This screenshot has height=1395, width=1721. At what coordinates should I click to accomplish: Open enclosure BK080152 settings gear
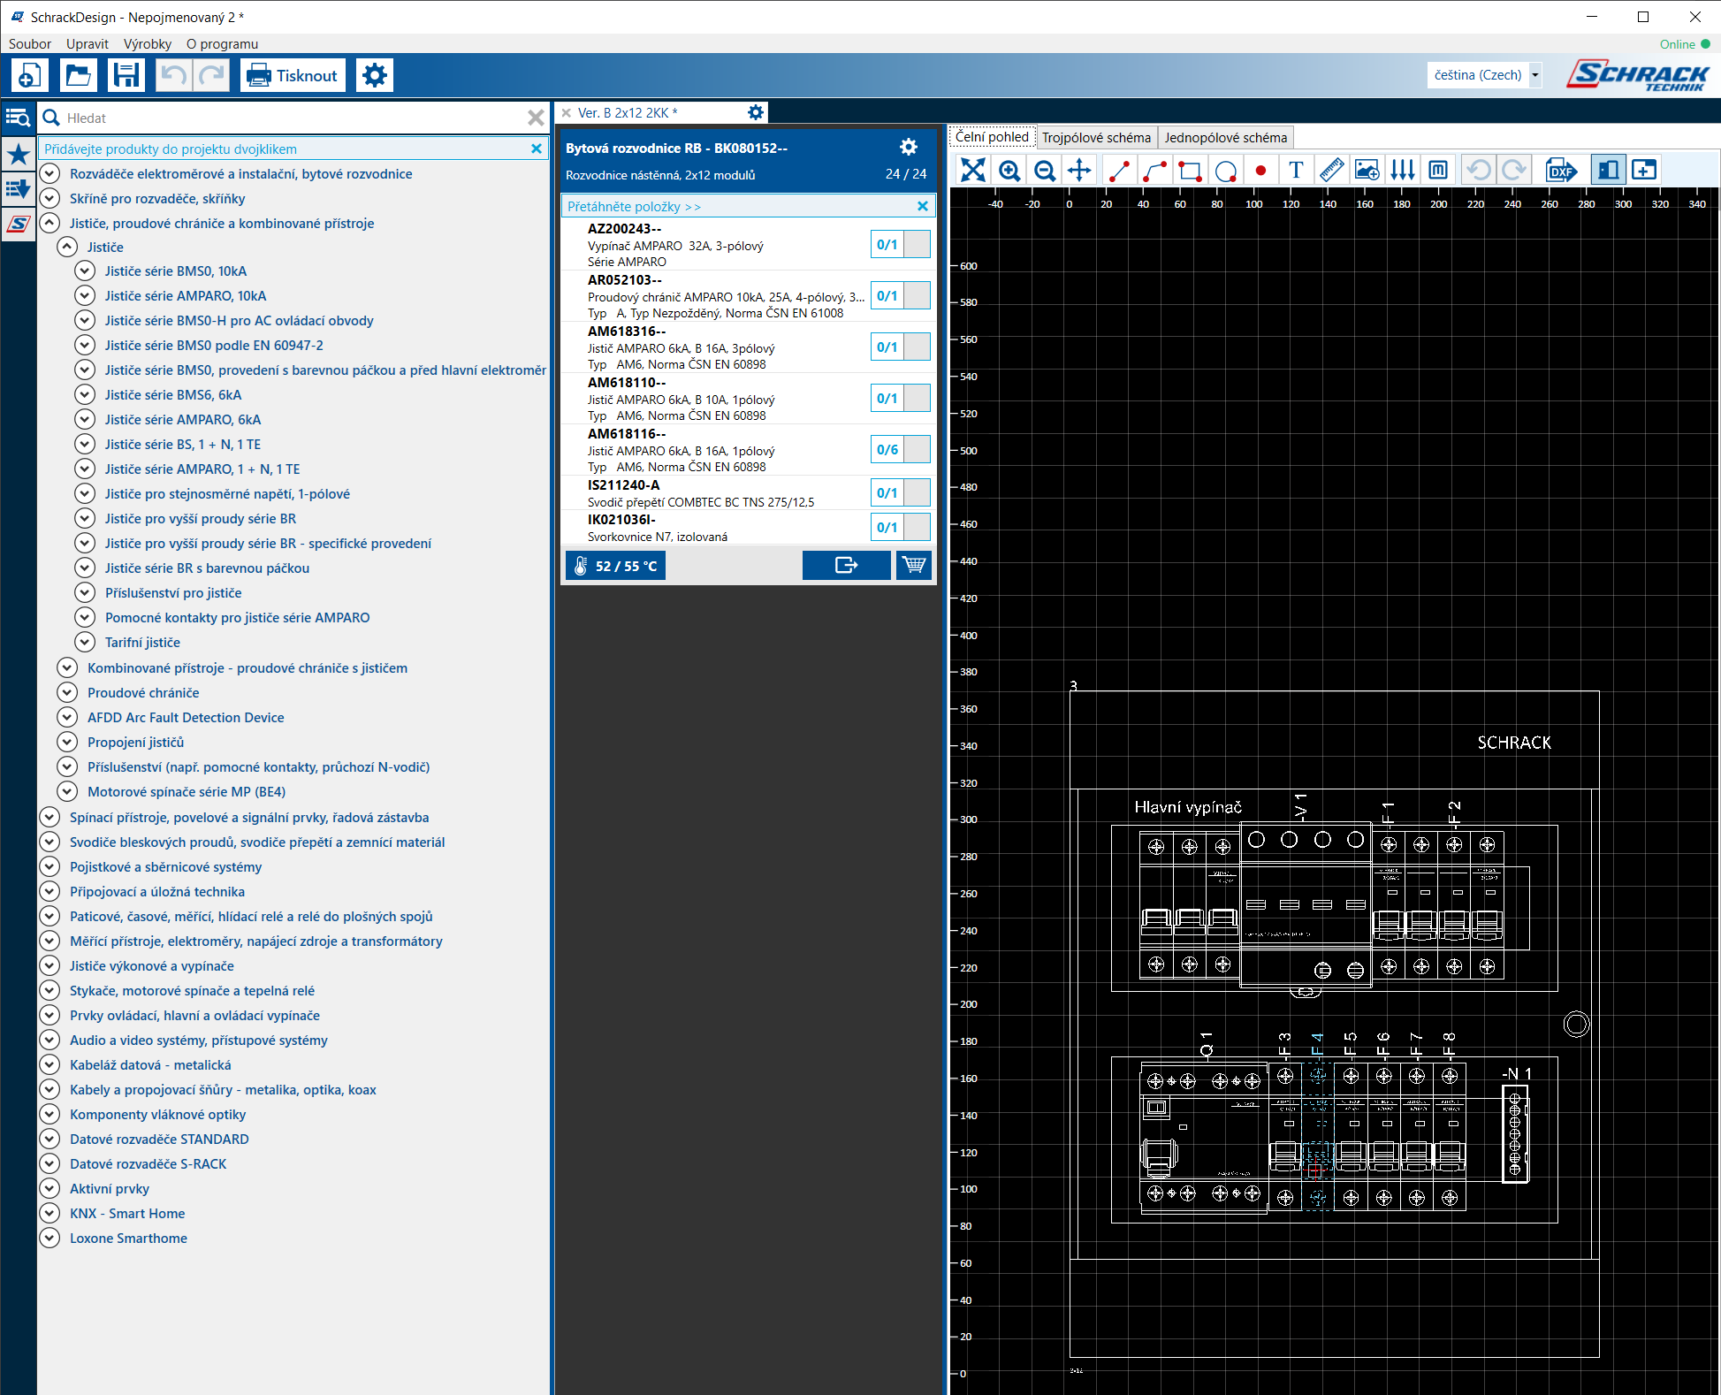(909, 147)
